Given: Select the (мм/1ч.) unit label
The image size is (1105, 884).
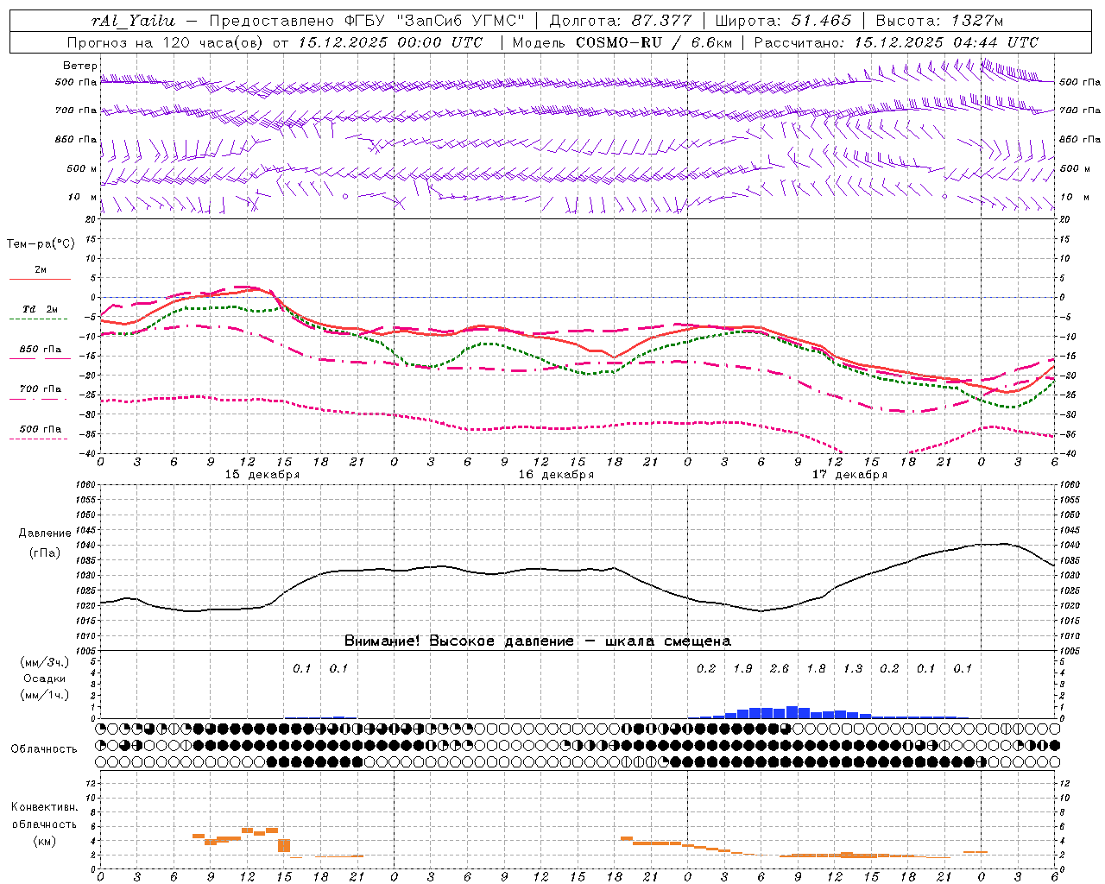Looking at the screenshot, I should click(x=44, y=695).
